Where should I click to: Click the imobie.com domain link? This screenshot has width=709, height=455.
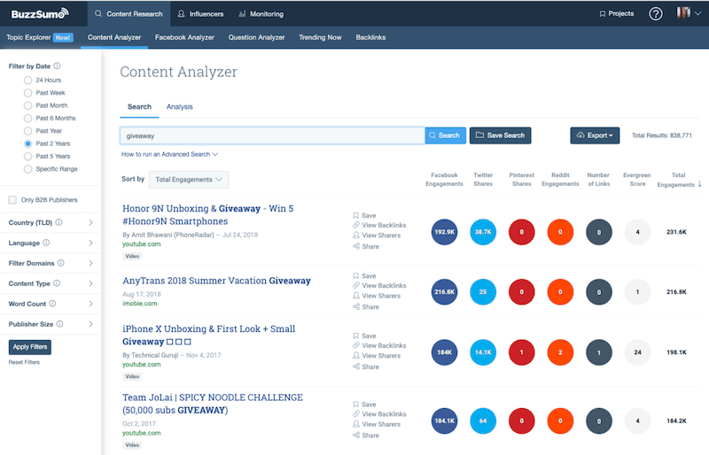(140, 303)
